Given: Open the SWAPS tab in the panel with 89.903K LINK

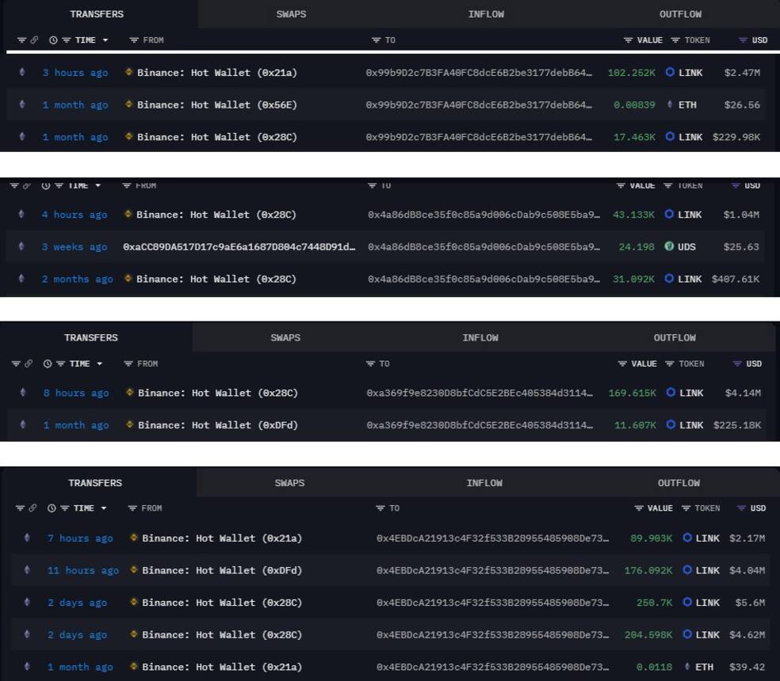Looking at the screenshot, I should coord(289,483).
